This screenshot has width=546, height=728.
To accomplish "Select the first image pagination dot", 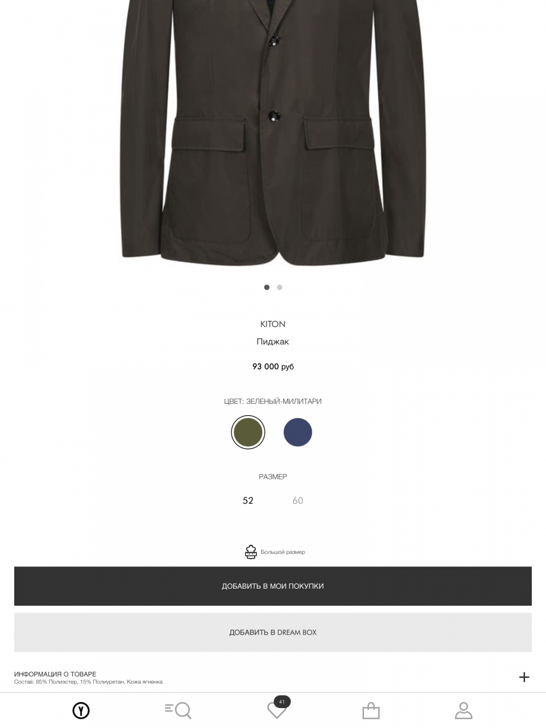I will click(x=267, y=287).
